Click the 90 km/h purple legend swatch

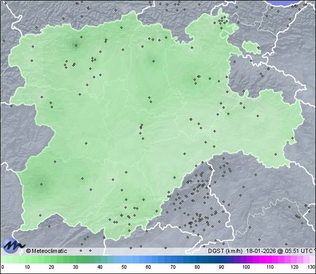tap(221, 260)
